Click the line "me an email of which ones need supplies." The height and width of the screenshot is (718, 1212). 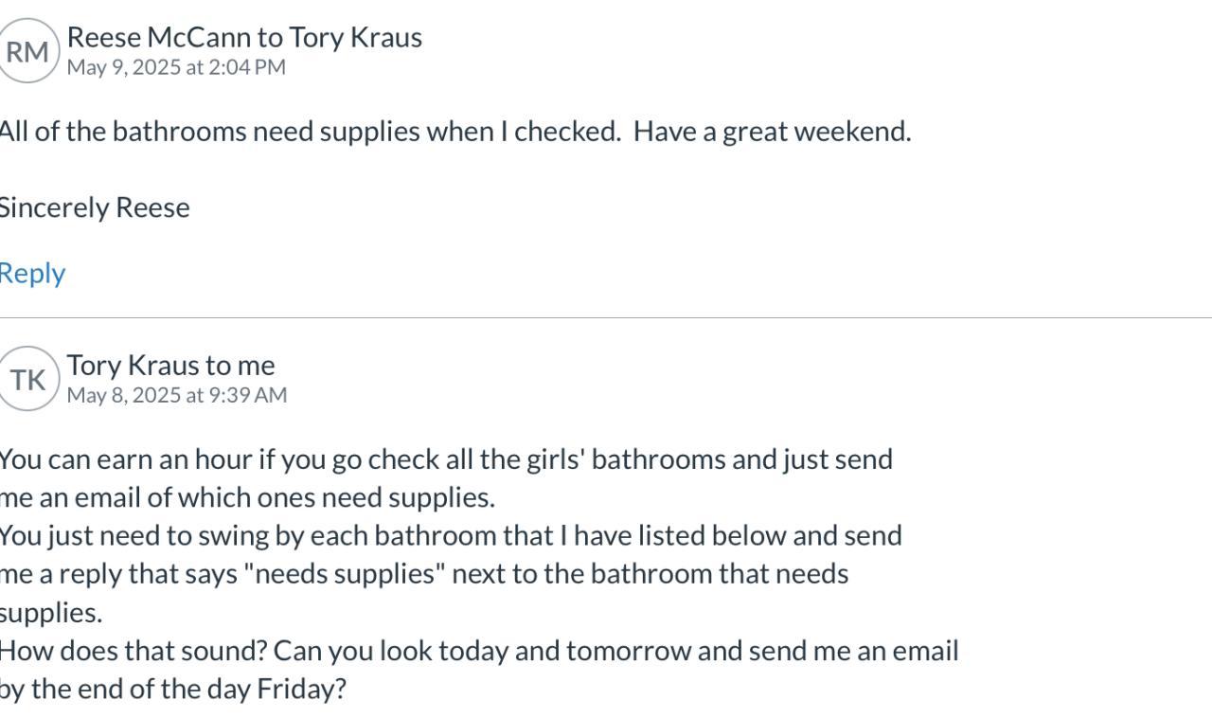(x=246, y=498)
